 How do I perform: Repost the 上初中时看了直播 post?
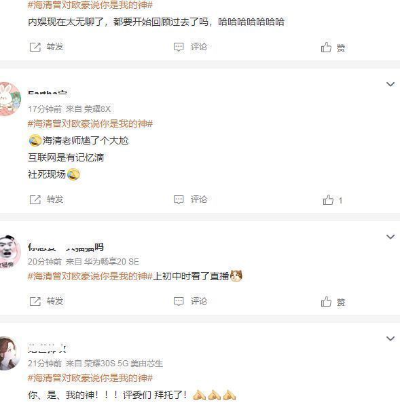point(46,301)
